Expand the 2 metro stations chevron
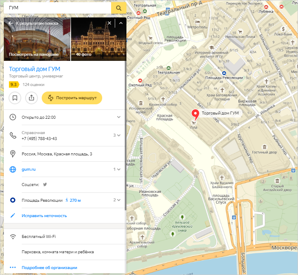This screenshot has width=298, height=275. (117, 200)
